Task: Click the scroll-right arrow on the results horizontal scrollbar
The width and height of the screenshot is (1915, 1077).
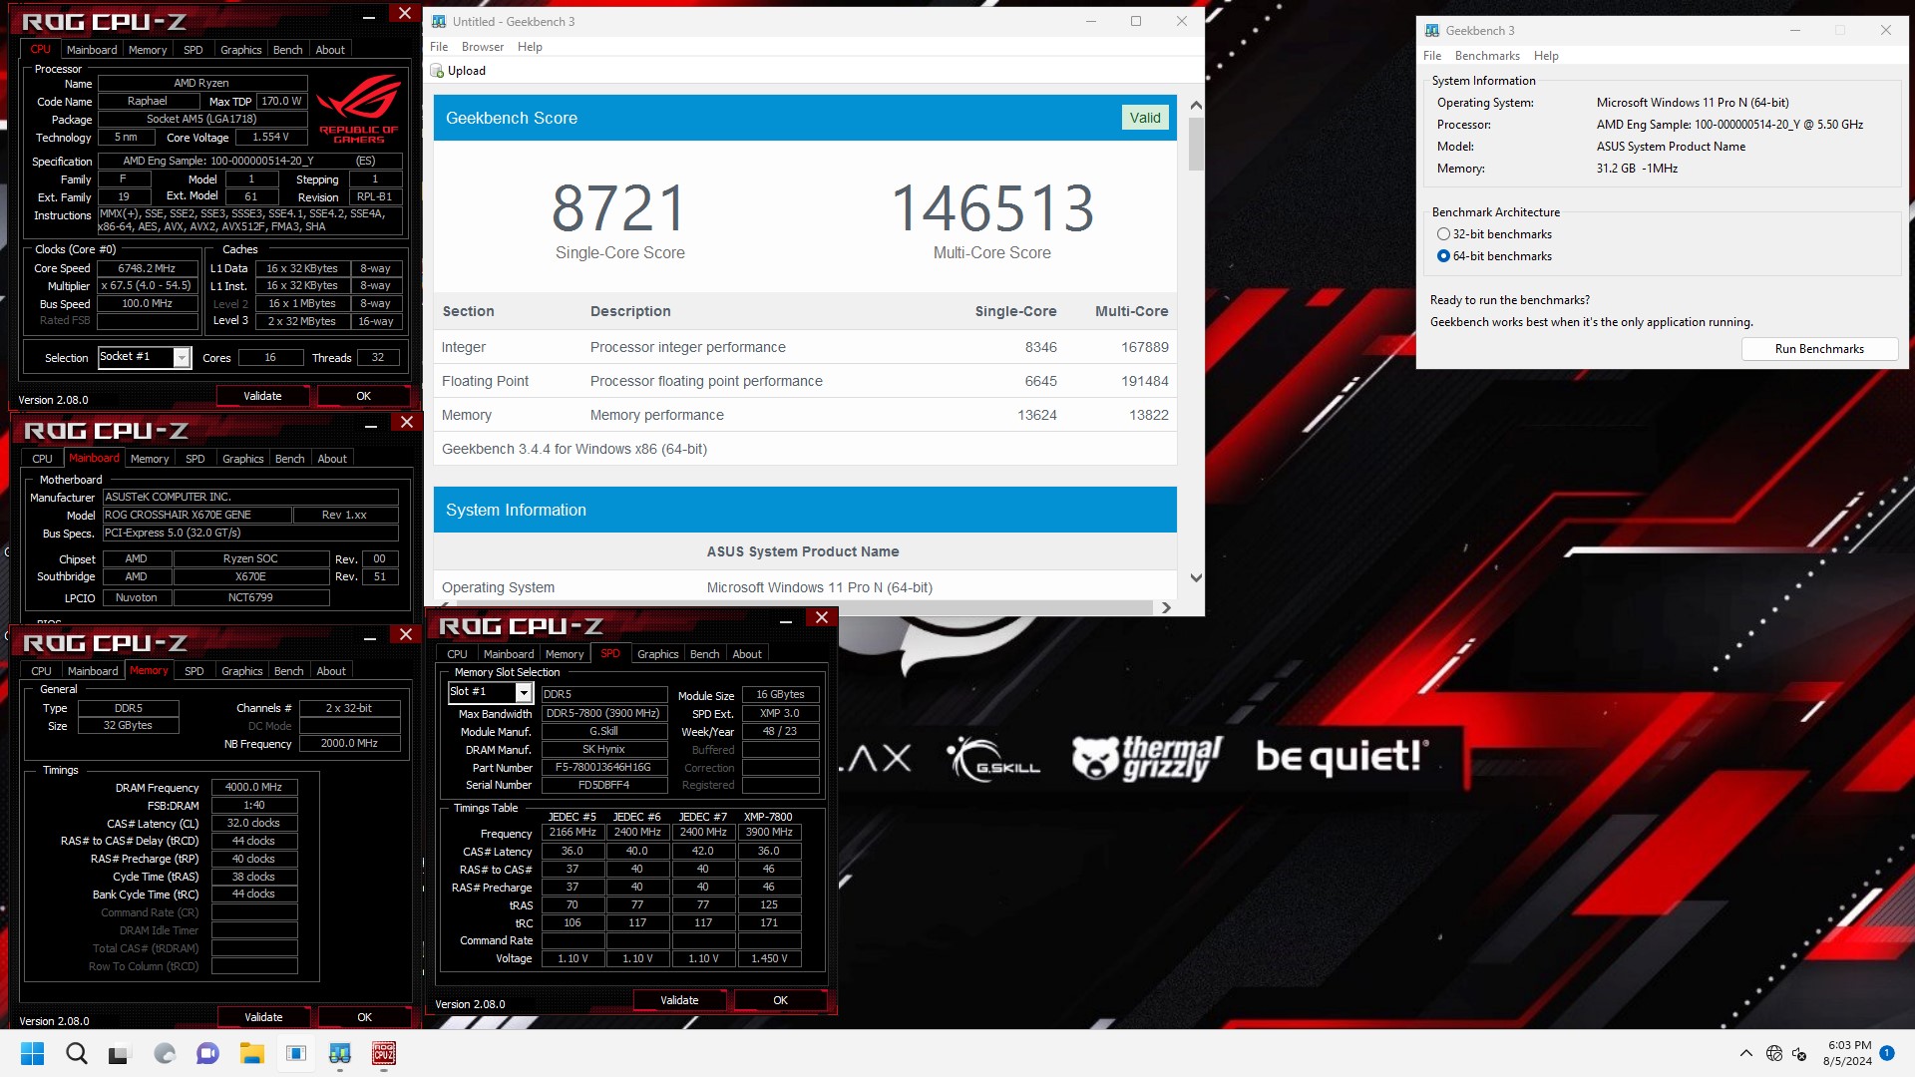Action: pos(1166,607)
